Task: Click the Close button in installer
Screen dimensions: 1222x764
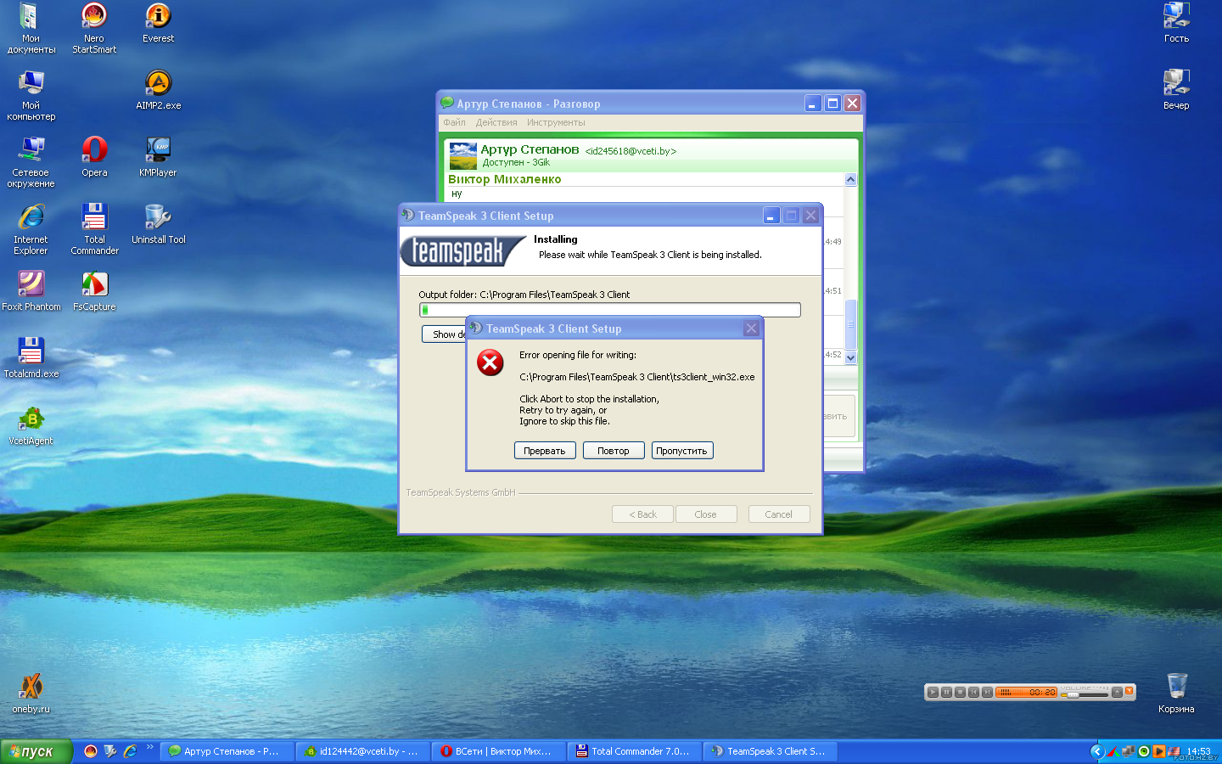Action: click(x=706, y=514)
